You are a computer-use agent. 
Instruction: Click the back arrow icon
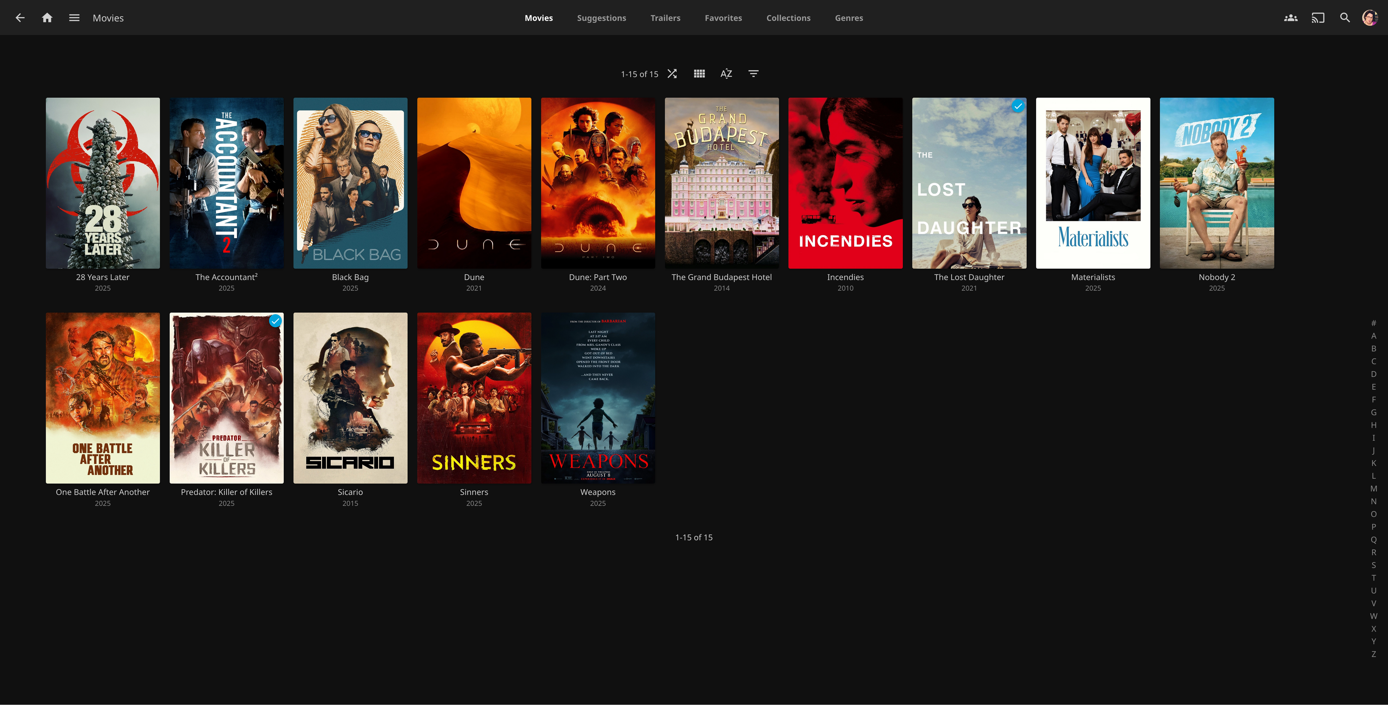click(20, 18)
